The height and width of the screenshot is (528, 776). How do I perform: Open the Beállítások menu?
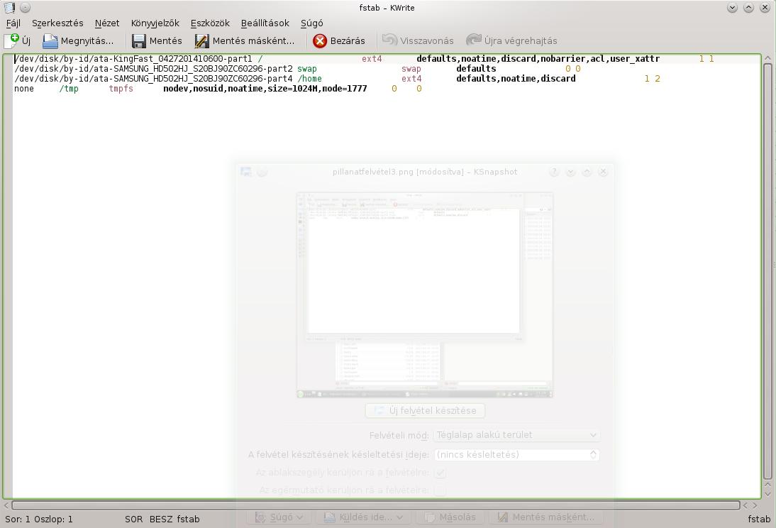(x=265, y=23)
